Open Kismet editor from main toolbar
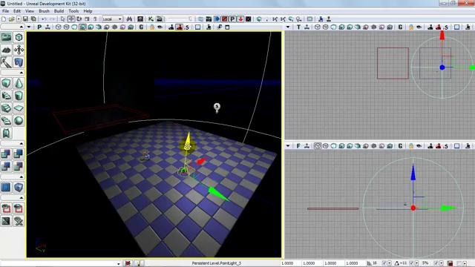The height and width of the screenshot is (267, 475). click(x=151, y=19)
